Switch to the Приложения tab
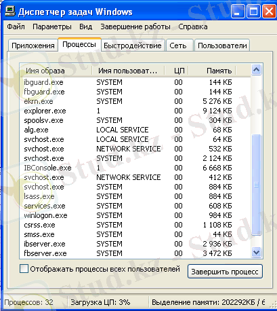 point(33,45)
